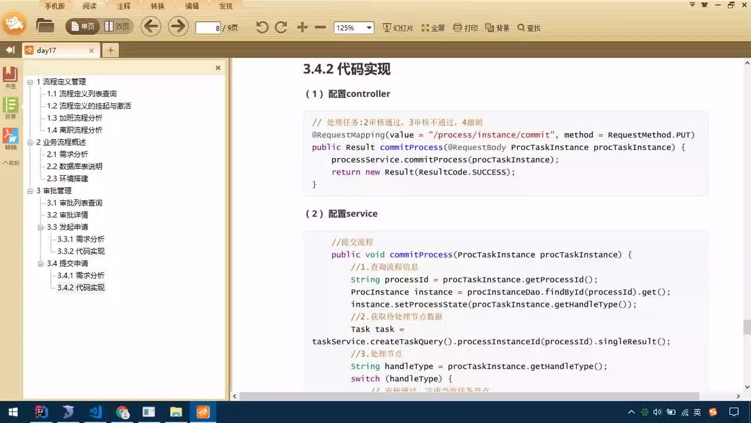Collapse '2 业务流程概述' tree node
The width and height of the screenshot is (751, 423).
point(30,142)
